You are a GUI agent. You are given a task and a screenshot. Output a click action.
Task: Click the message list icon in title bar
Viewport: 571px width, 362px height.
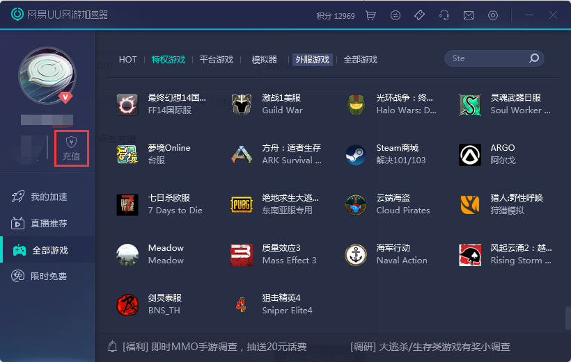[395, 15]
